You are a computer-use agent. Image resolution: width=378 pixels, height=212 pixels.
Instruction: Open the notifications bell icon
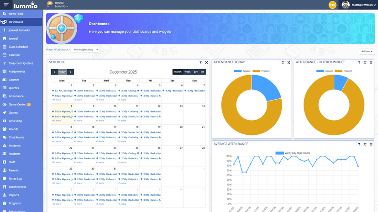pos(49,5)
